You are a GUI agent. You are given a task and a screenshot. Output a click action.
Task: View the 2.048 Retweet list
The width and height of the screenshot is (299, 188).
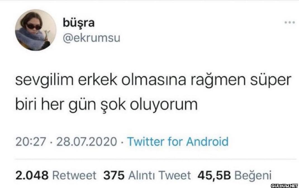[56, 175]
